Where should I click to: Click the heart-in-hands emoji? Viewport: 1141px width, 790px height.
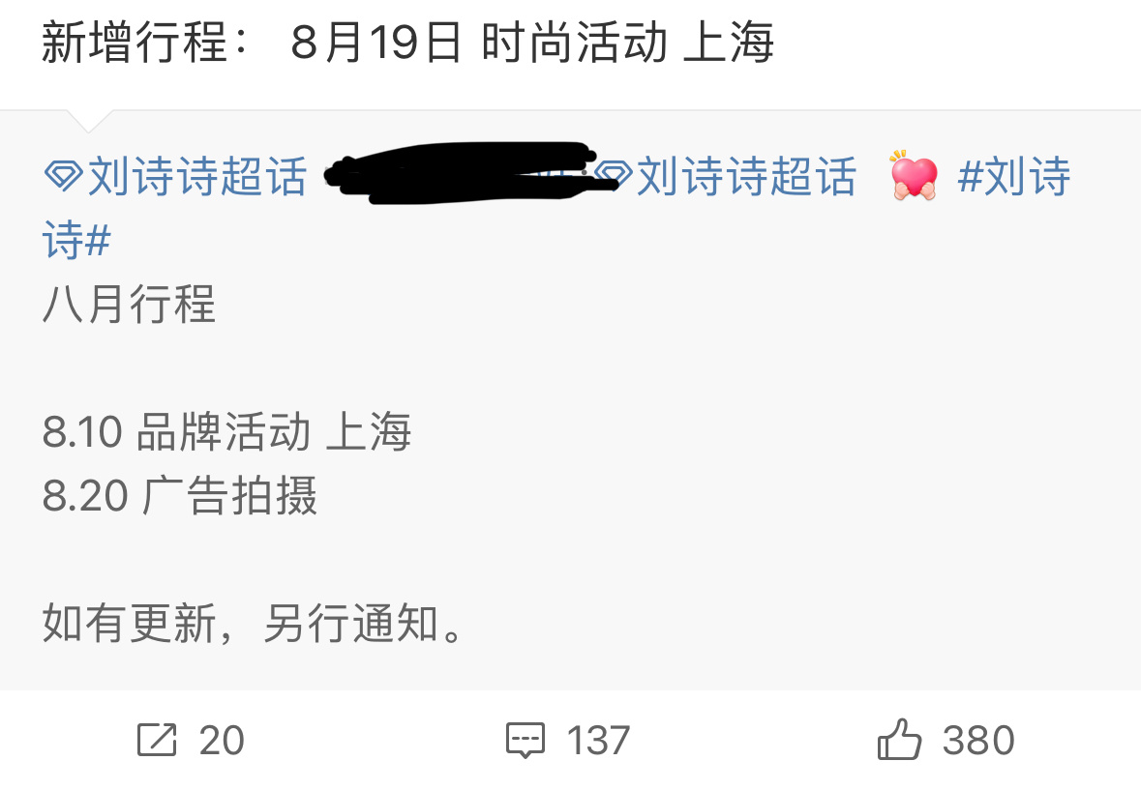tap(914, 175)
